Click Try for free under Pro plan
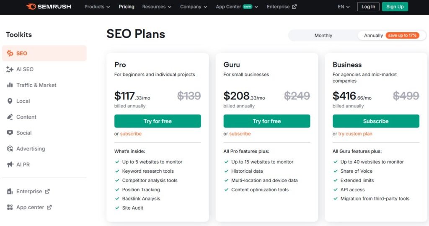Image resolution: width=429 pixels, height=226 pixels. (158, 121)
